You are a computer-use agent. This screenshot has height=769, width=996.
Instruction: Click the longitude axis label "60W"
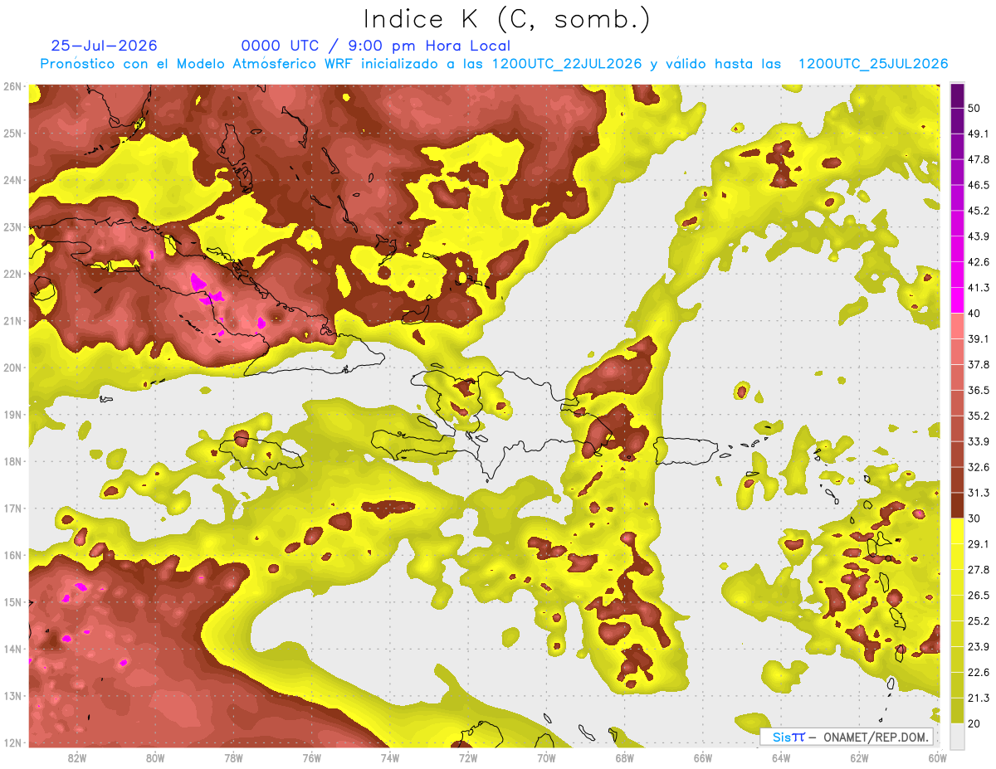[x=937, y=757]
